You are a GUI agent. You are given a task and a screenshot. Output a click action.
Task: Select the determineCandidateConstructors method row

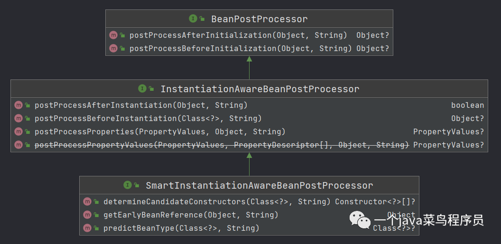(249, 201)
